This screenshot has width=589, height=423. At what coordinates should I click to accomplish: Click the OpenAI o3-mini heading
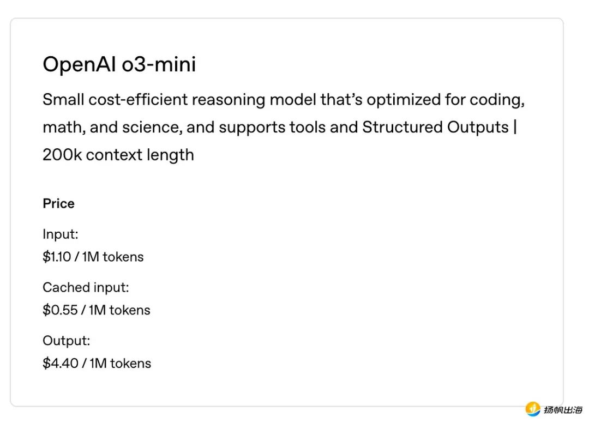click(119, 64)
